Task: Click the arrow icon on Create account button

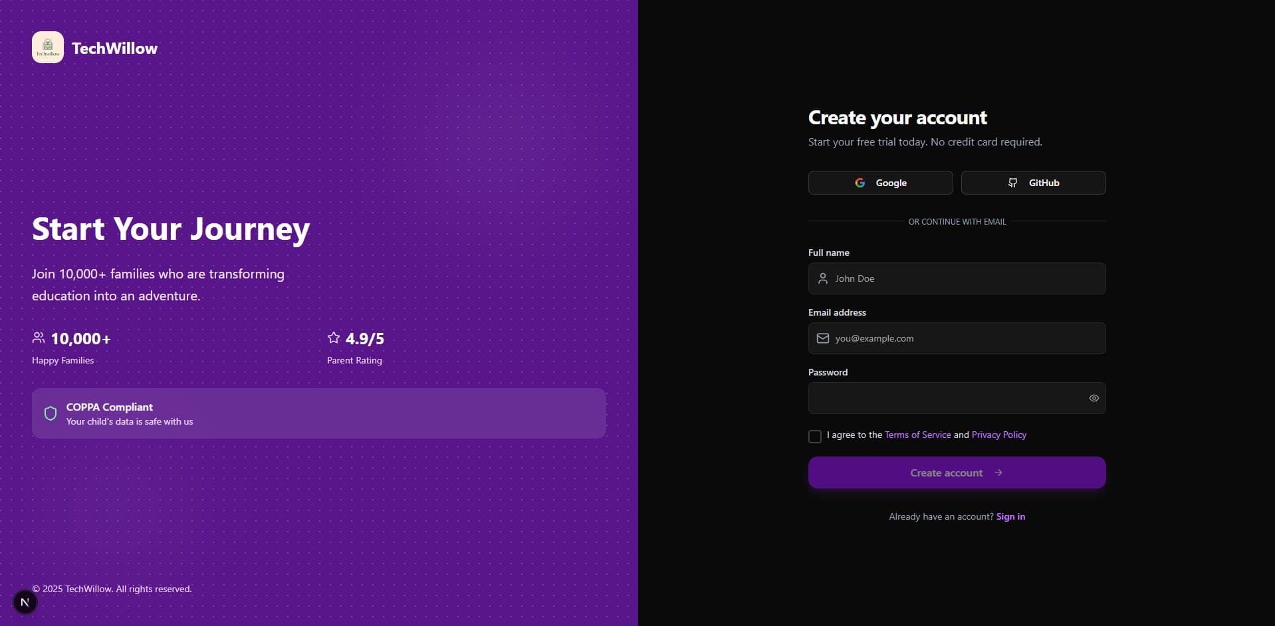Action: coord(998,472)
